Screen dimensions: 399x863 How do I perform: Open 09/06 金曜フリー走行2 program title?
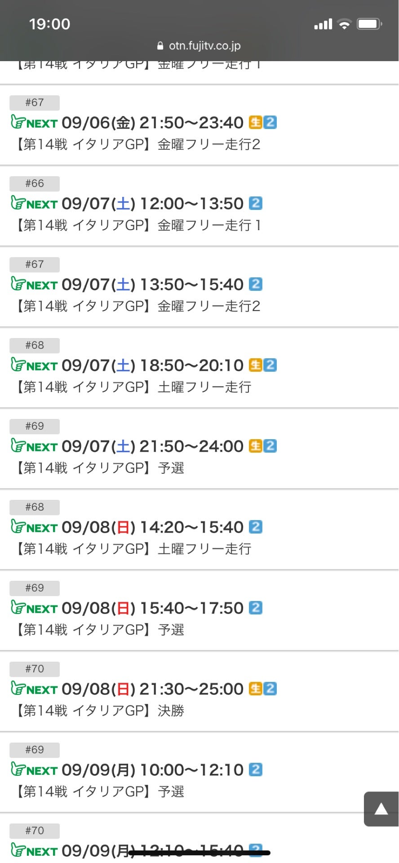[x=137, y=144]
